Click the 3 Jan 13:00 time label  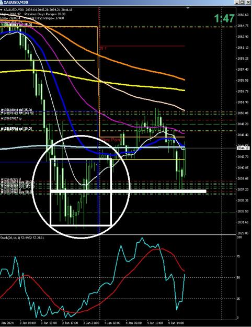[x=49, y=323]
